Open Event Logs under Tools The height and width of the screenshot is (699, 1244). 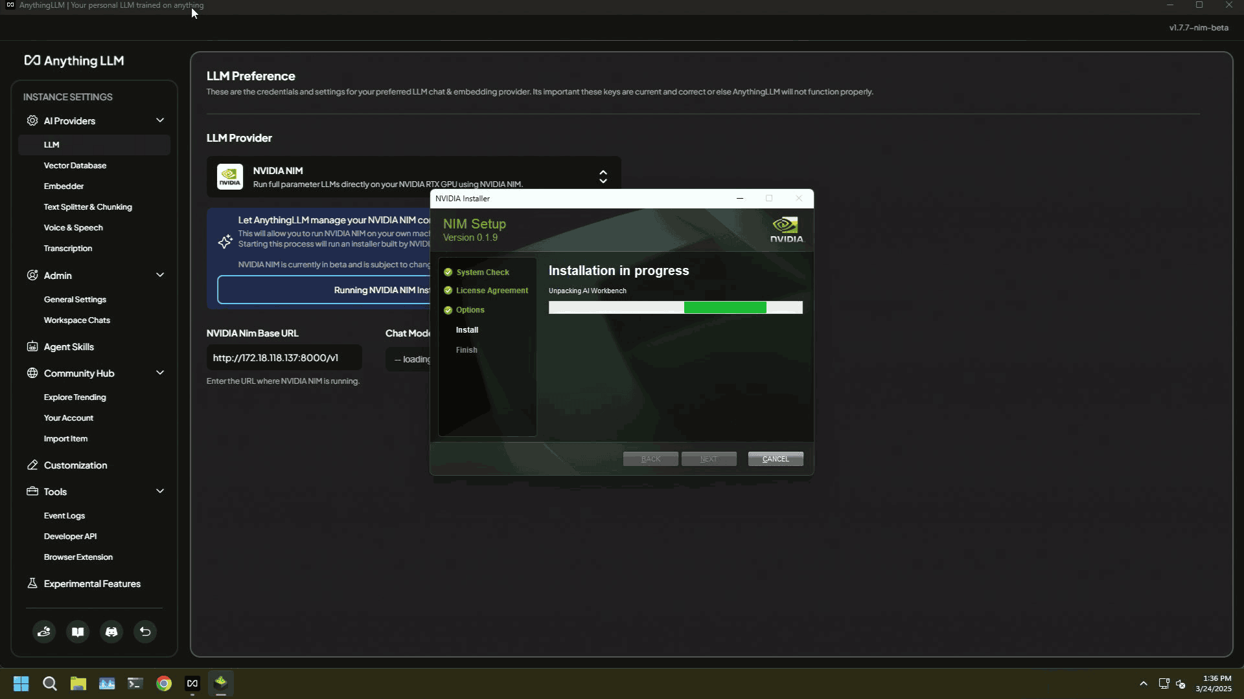click(64, 515)
